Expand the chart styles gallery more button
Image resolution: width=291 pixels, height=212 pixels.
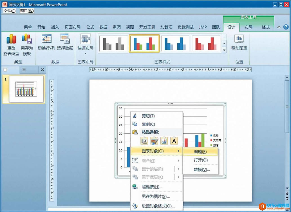[x=224, y=50]
